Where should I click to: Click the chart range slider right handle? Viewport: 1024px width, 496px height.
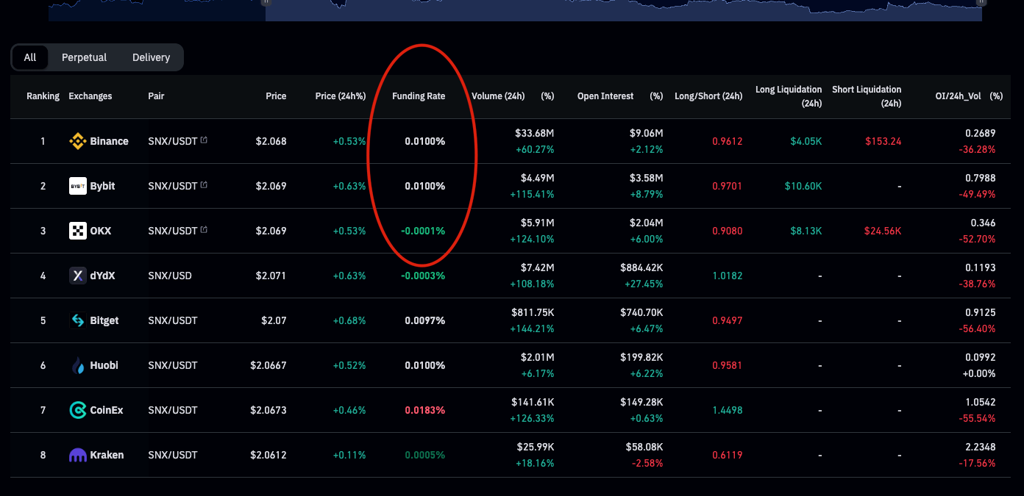pos(981,2)
